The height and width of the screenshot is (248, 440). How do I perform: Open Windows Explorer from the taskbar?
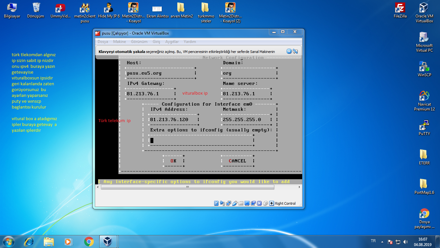coord(49,242)
